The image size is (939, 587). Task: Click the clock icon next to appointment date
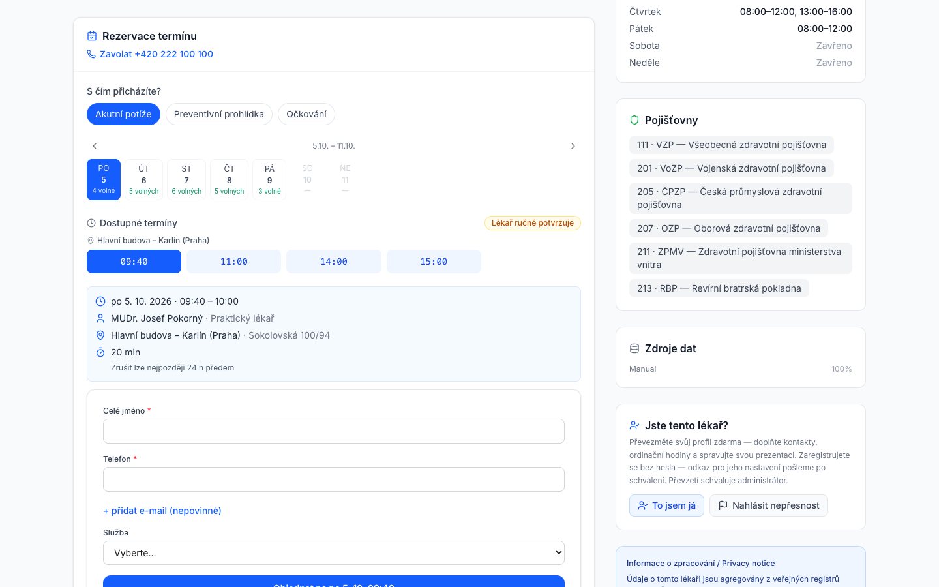tap(100, 301)
